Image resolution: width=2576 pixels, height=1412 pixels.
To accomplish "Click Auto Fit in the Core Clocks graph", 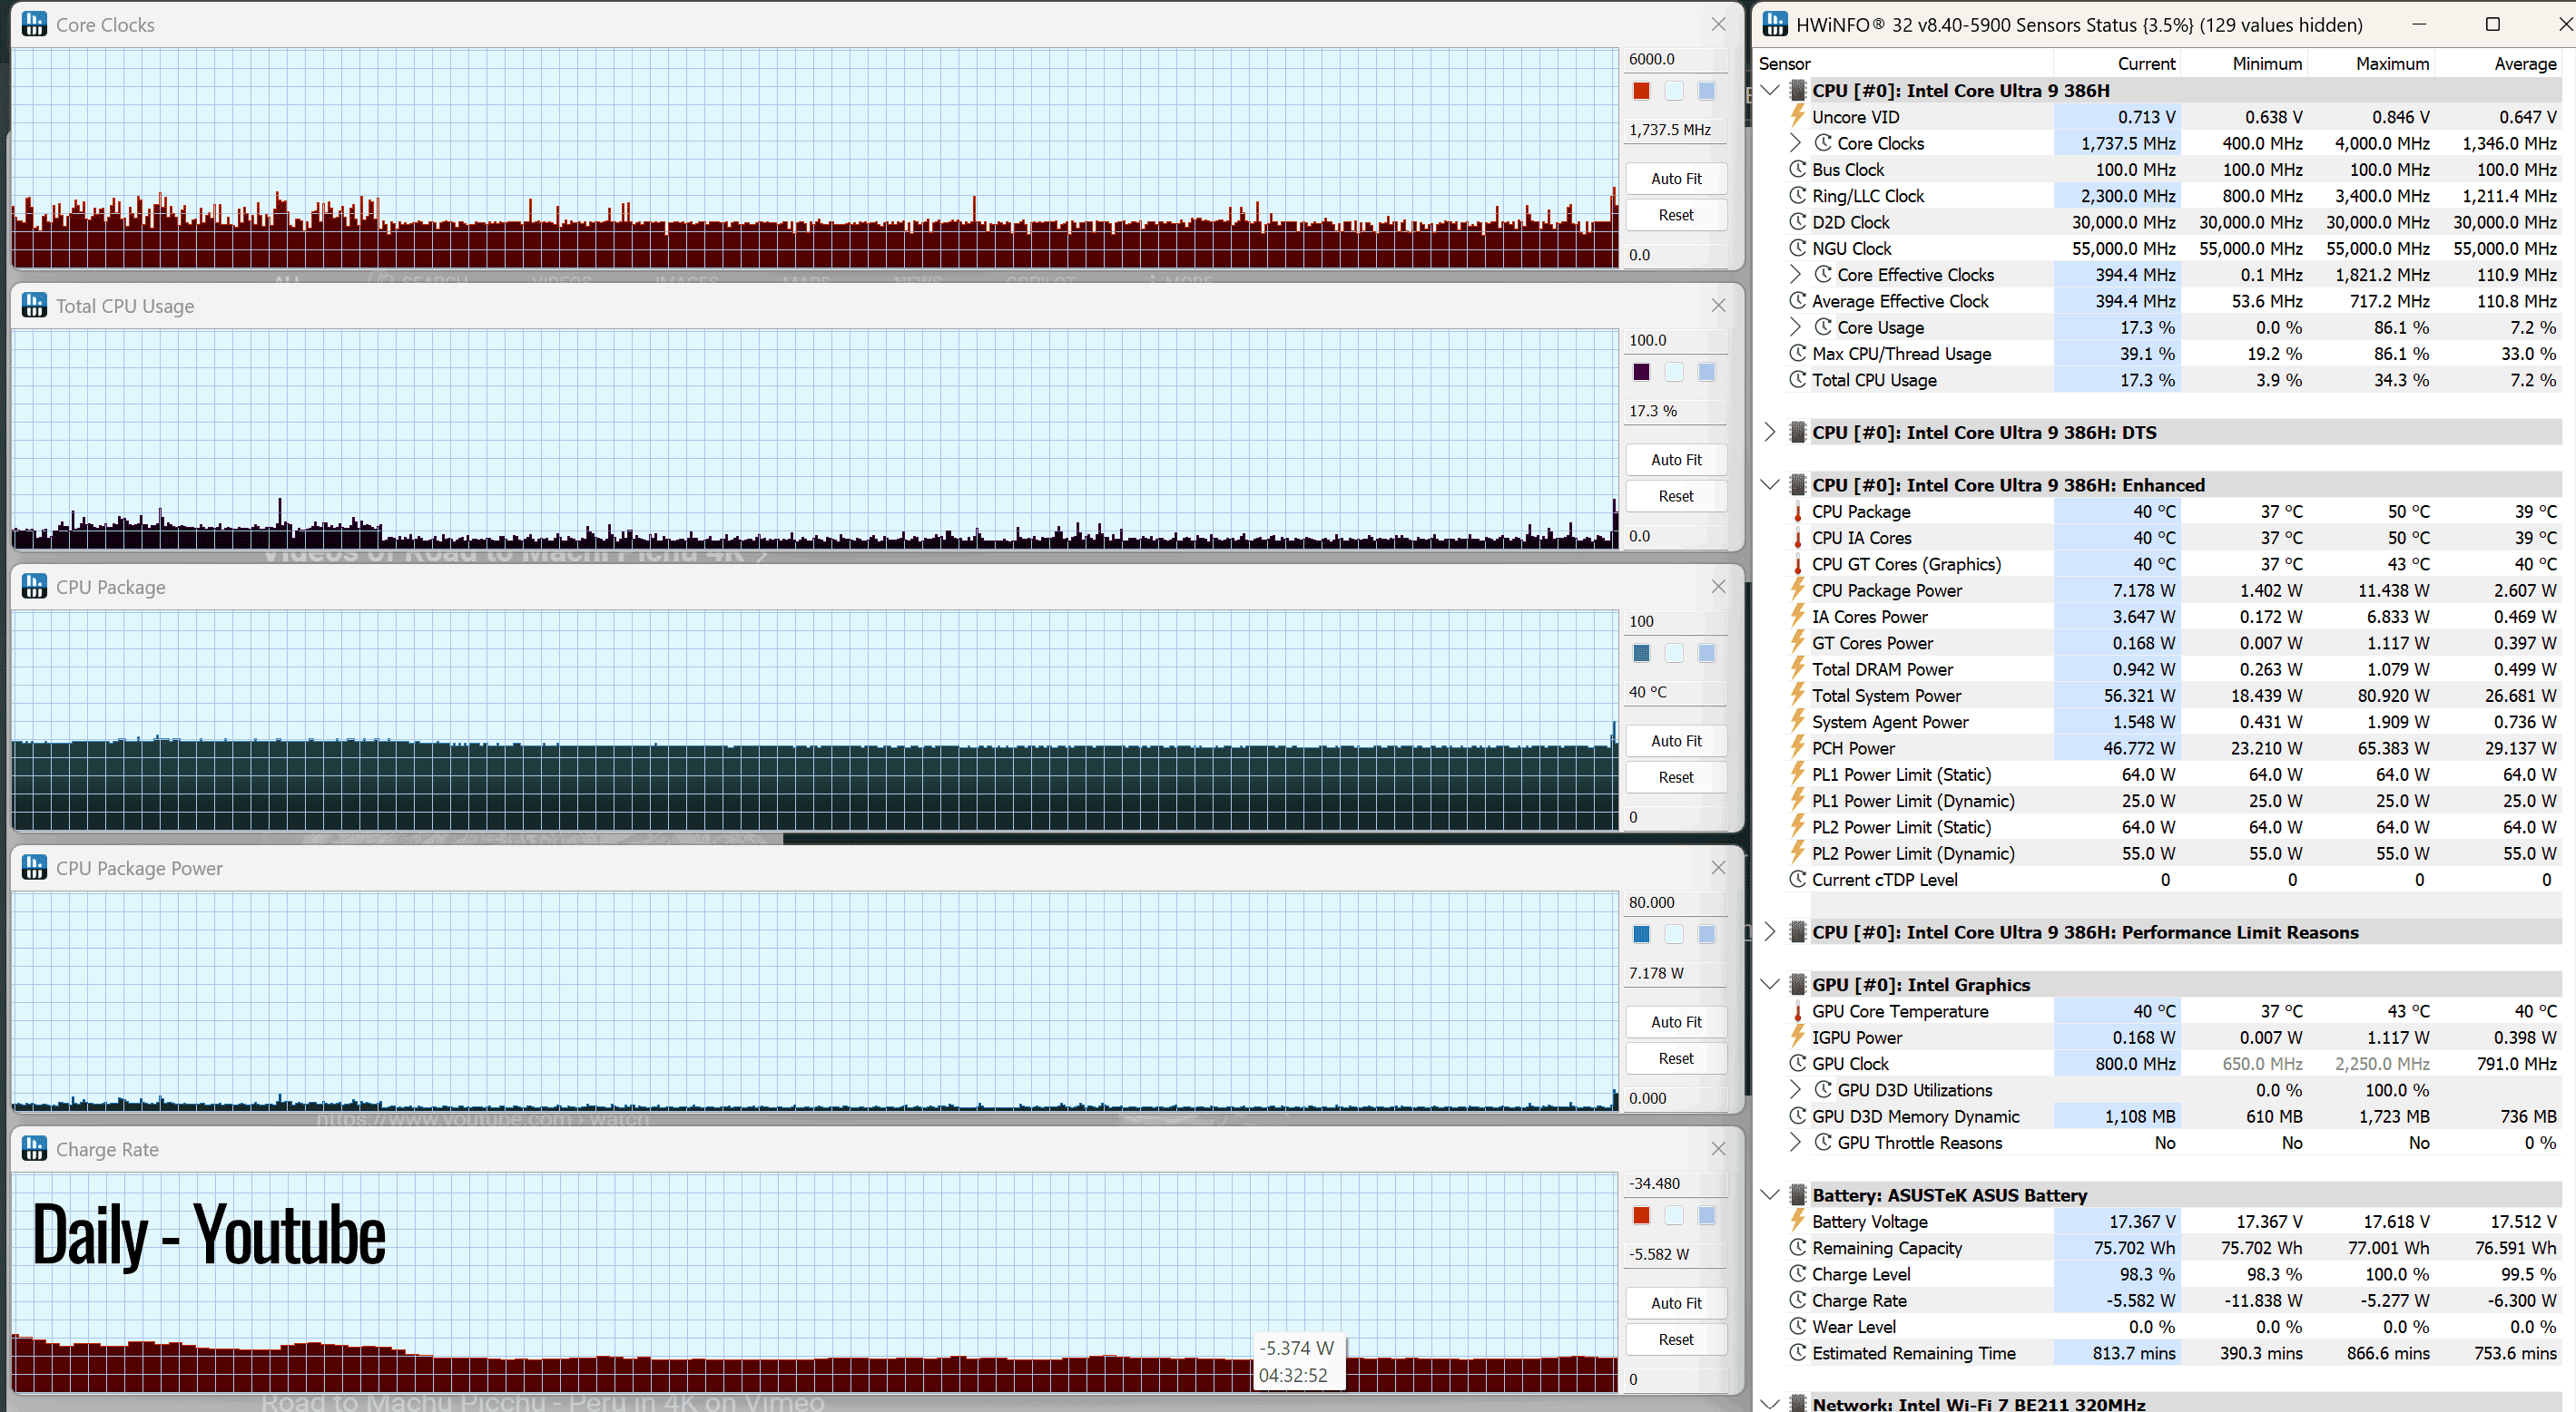I will point(1676,179).
